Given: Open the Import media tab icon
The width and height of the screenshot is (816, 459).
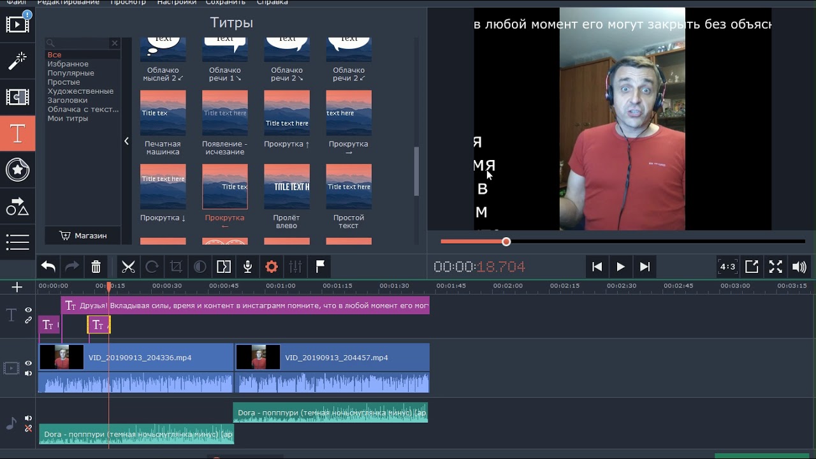Looking at the screenshot, I should coord(17,24).
